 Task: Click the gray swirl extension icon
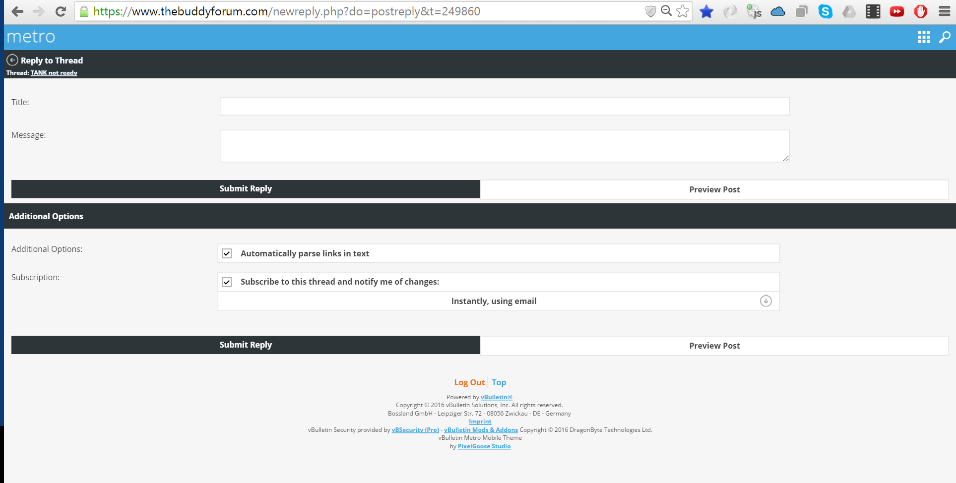[730, 11]
